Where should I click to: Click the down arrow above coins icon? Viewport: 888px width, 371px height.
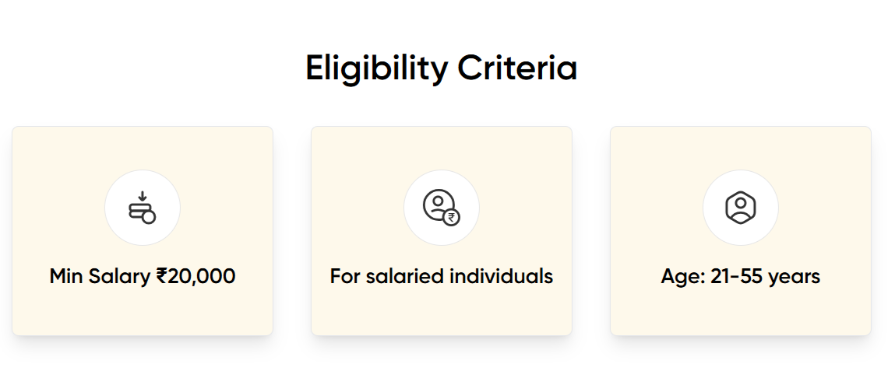click(143, 196)
